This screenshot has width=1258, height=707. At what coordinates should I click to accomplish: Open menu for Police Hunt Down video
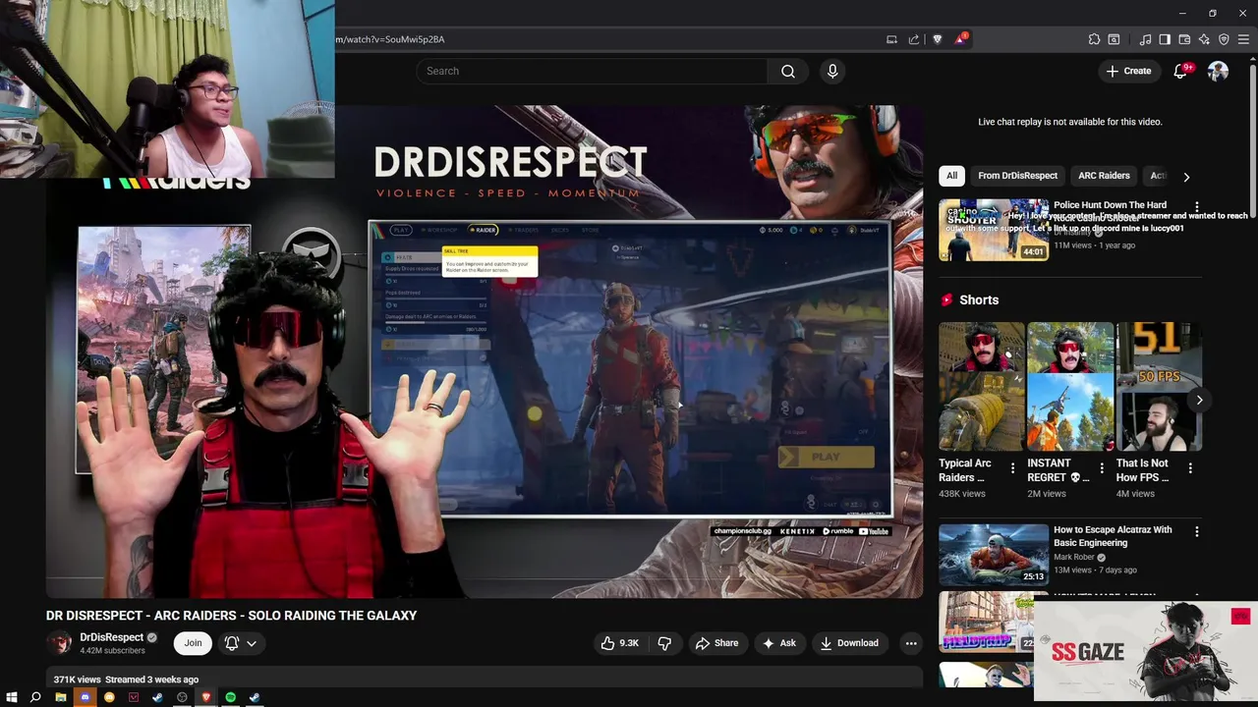pos(1196,207)
